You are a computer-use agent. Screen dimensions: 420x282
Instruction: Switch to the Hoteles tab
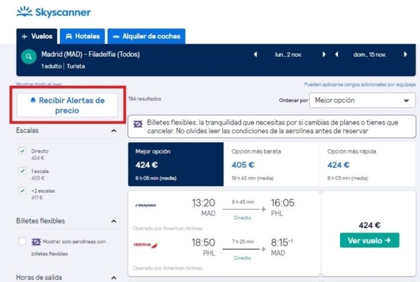[83, 37]
